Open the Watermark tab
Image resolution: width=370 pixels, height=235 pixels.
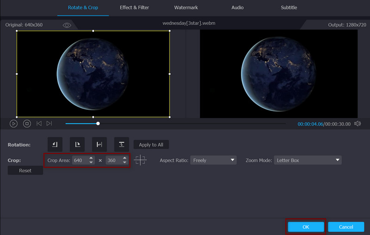pyautogui.click(x=185, y=8)
